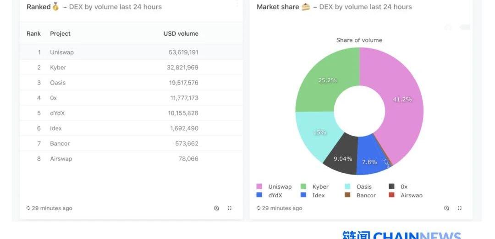Click the volume value 1,692,490
This screenshot has height=239, width=495.
[184, 128]
